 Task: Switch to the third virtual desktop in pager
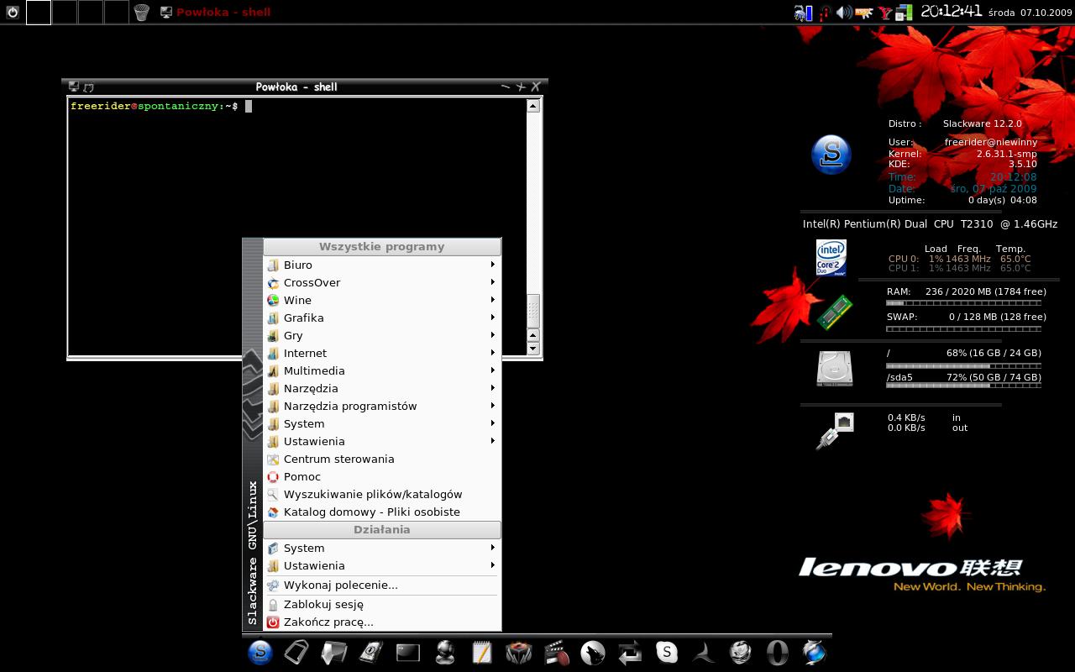(91, 13)
